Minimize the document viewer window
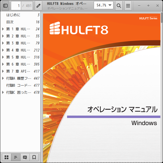The height and width of the screenshot is (163, 163). click(139, 6)
